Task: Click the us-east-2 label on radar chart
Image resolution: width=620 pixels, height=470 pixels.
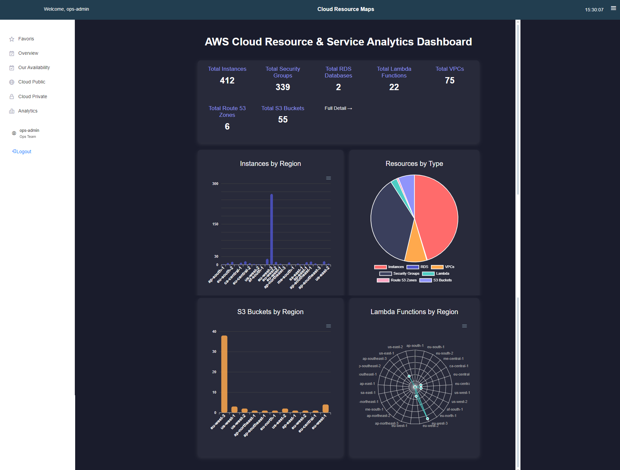Action: 395,347
